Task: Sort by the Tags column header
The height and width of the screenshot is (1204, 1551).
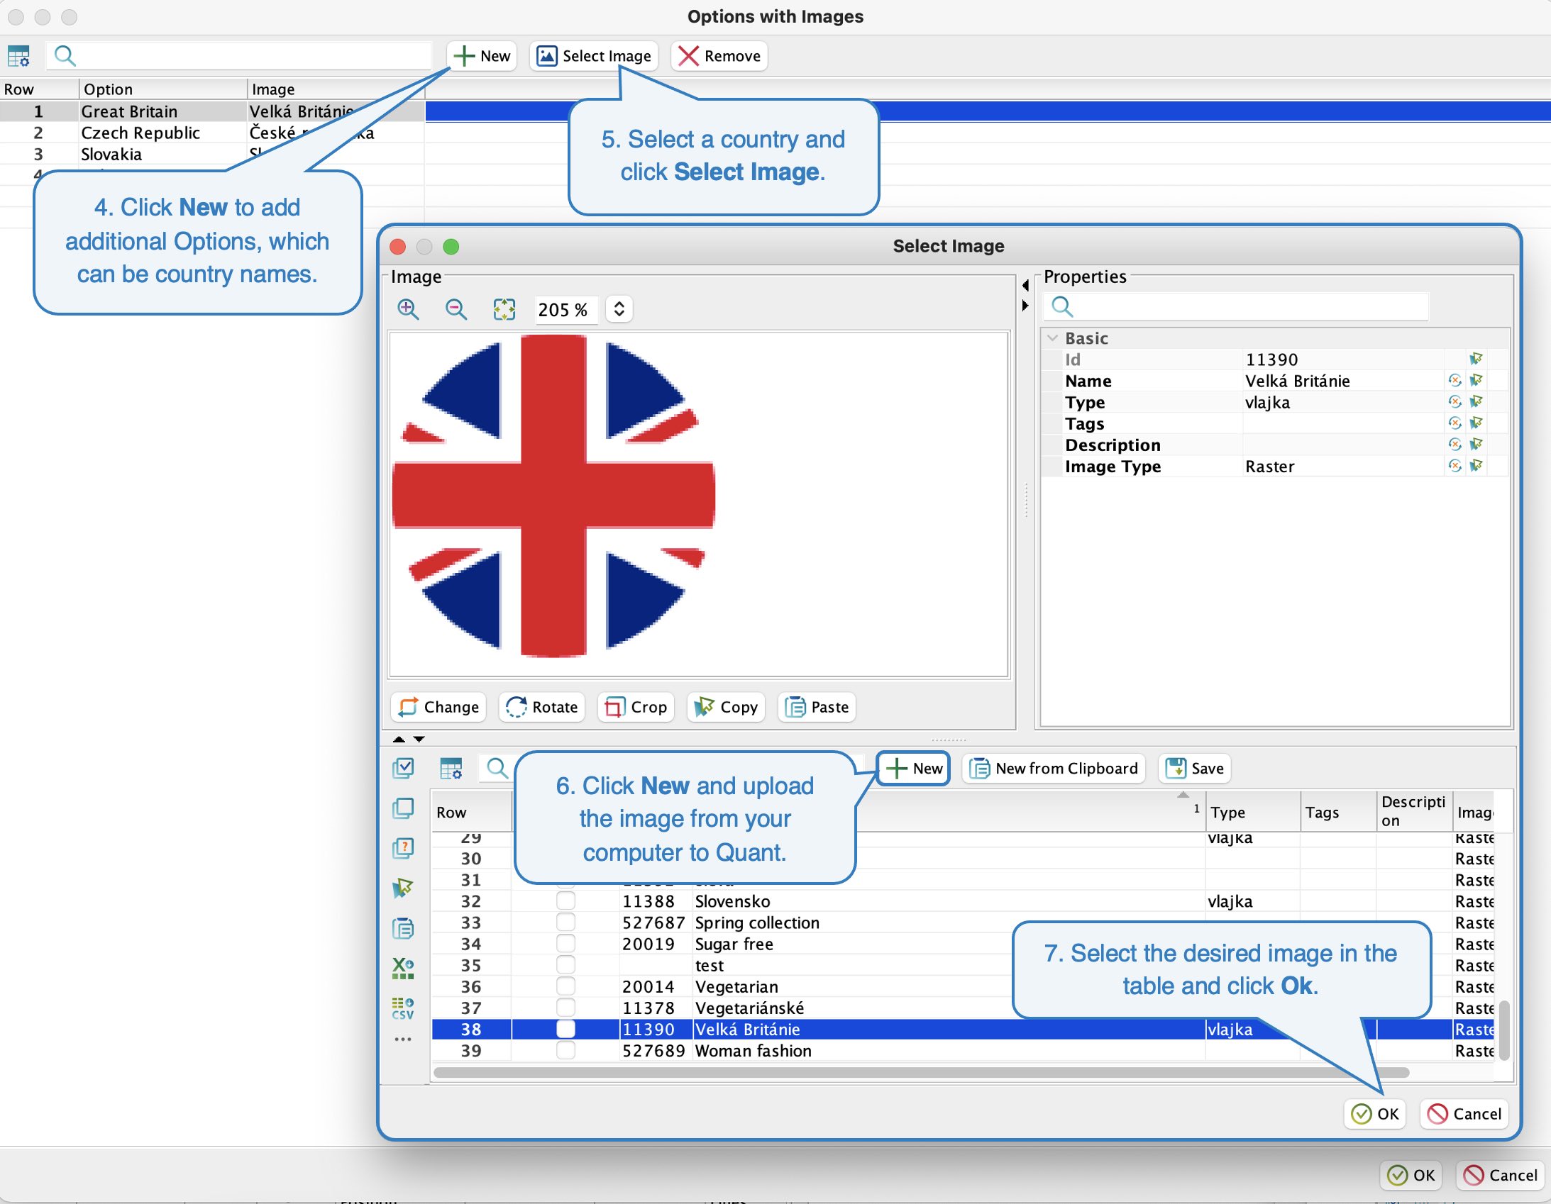Action: tap(1339, 811)
